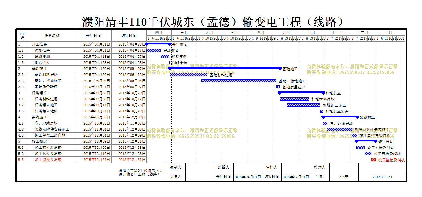Click footer start date value 2015年04月01日
The width and height of the screenshot is (422, 197).
point(248,177)
